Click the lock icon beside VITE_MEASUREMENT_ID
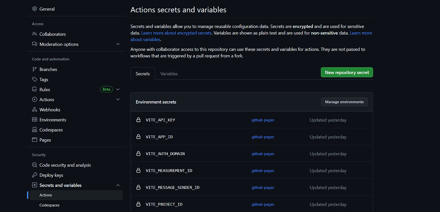This screenshot has height=212, width=440. tap(138, 170)
